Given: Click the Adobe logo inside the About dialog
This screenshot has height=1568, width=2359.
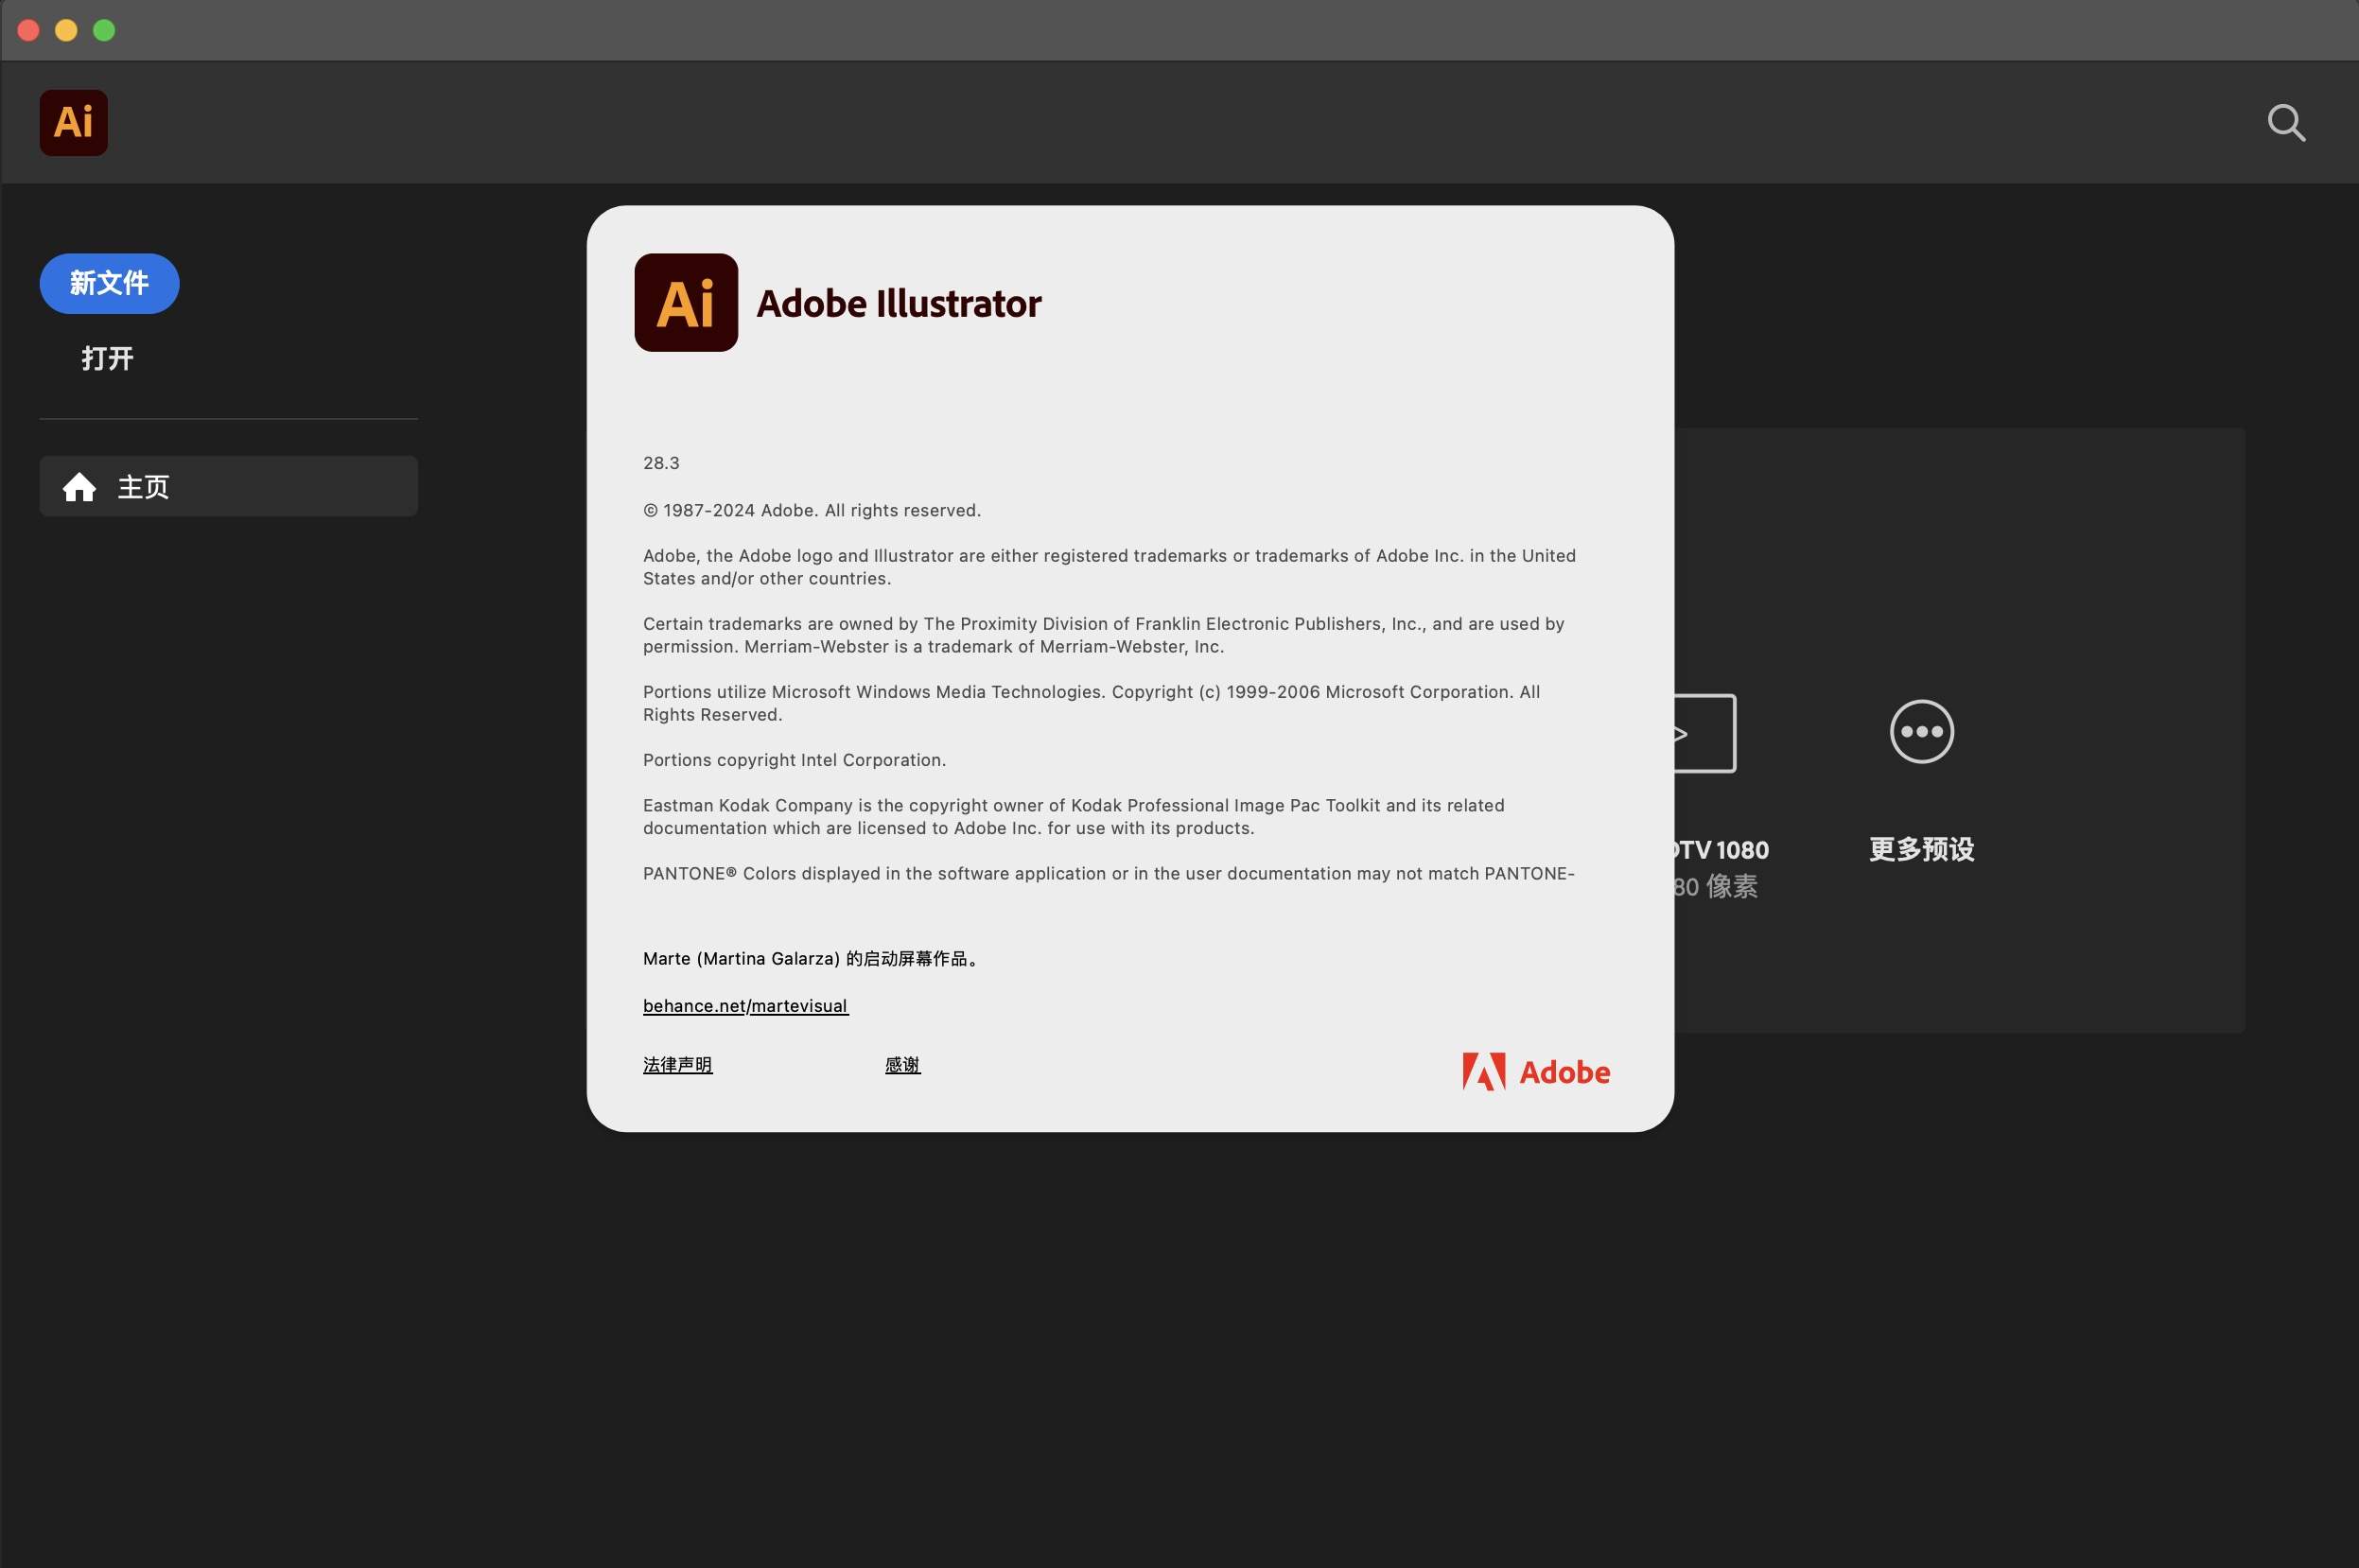Looking at the screenshot, I should pos(1535,1070).
